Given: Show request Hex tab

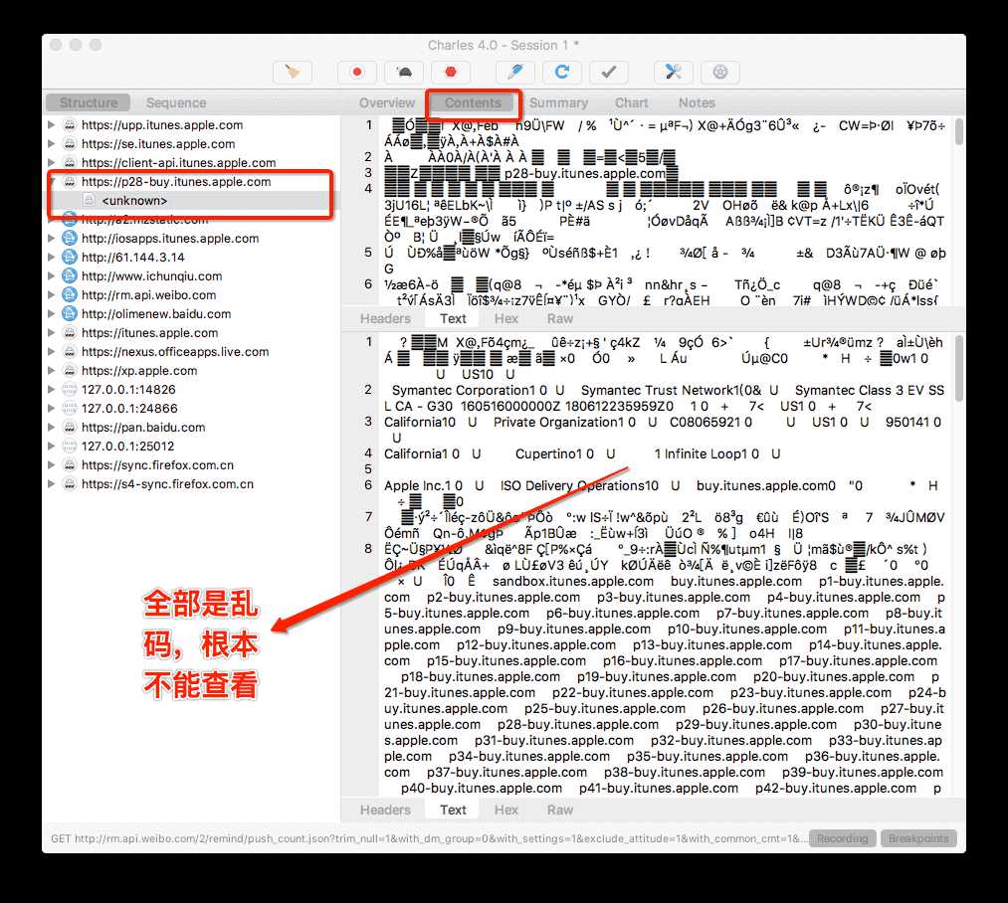Looking at the screenshot, I should [505, 319].
